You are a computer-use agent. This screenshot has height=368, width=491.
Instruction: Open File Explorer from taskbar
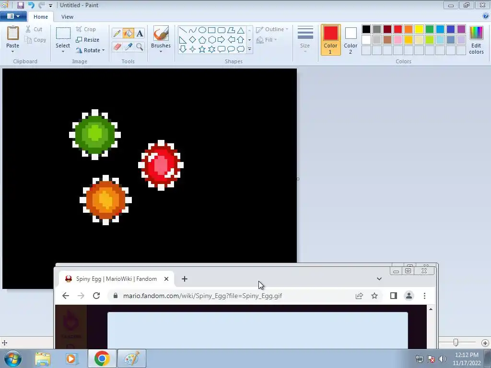click(43, 358)
